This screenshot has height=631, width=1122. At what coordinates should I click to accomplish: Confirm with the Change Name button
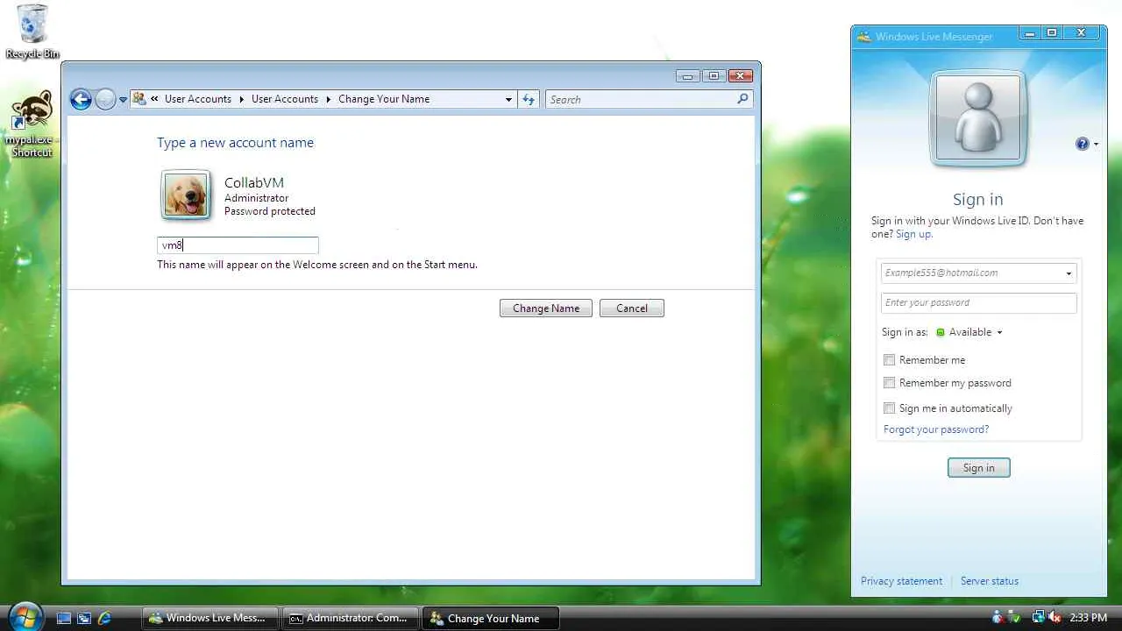pos(546,308)
